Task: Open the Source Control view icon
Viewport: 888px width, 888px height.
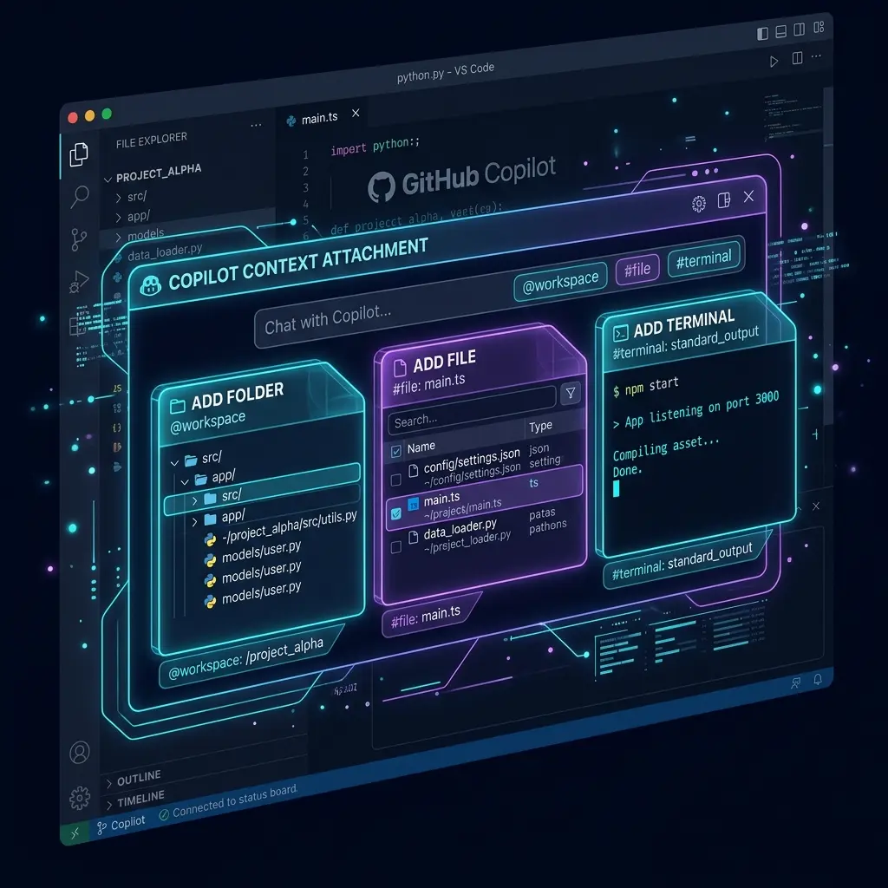Action: point(79,239)
